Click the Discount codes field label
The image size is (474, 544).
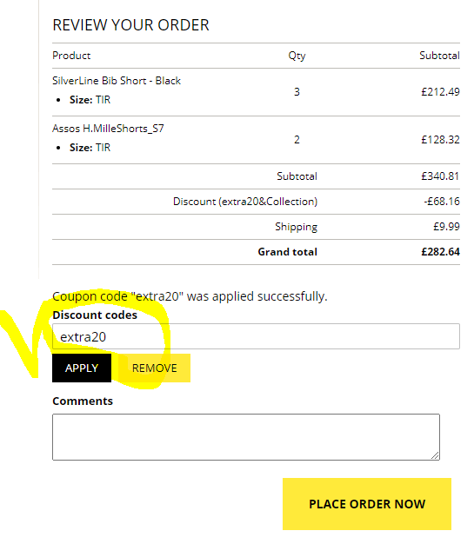95,315
